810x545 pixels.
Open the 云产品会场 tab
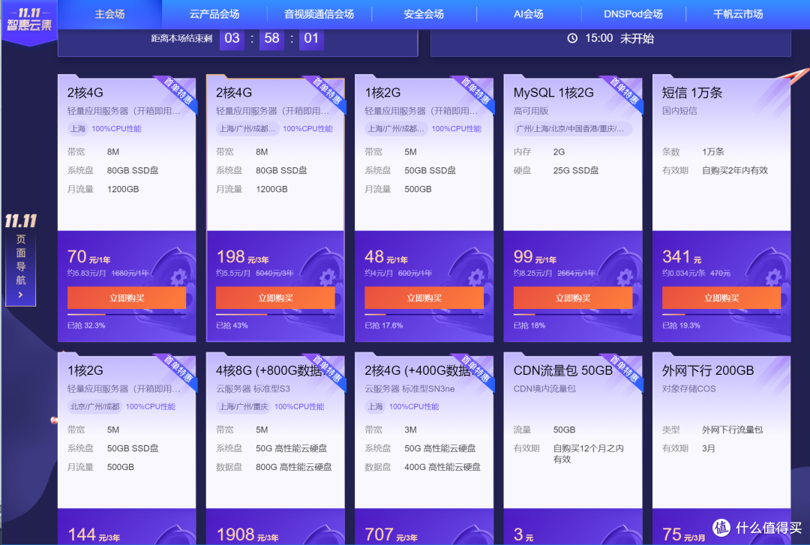point(214,14)
